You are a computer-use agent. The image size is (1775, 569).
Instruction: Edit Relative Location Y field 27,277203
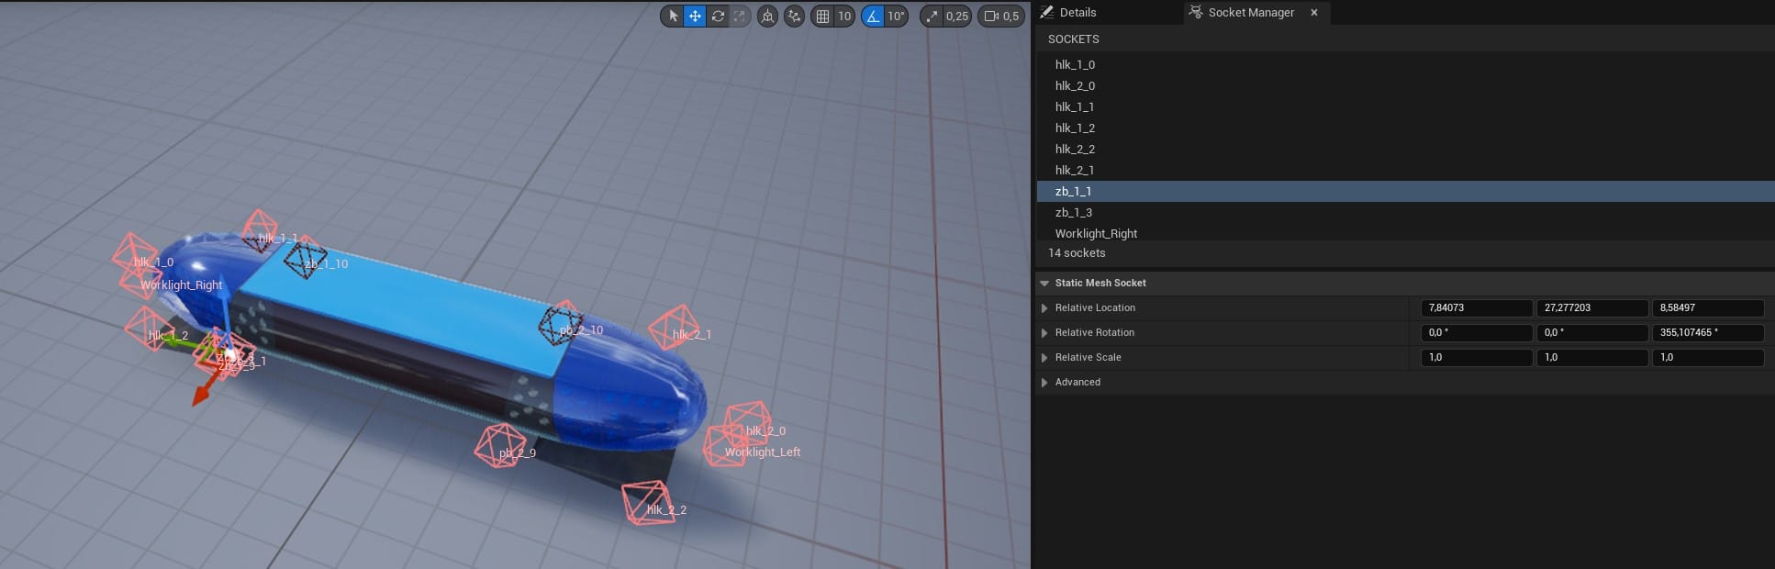1591,307
